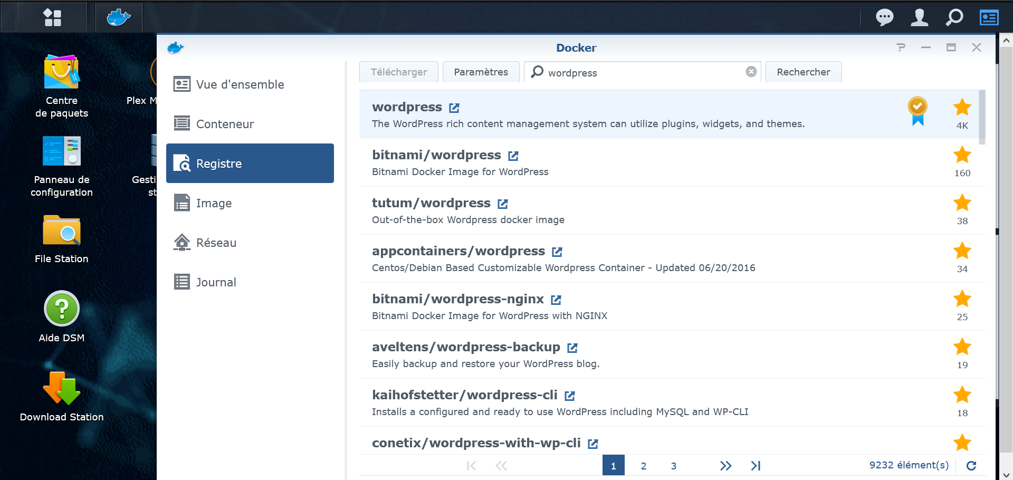The image size is (1013, 480).
Task: Click the 9232 élément(s) count text
Action: pyautogui.click(x=909, y=465)
